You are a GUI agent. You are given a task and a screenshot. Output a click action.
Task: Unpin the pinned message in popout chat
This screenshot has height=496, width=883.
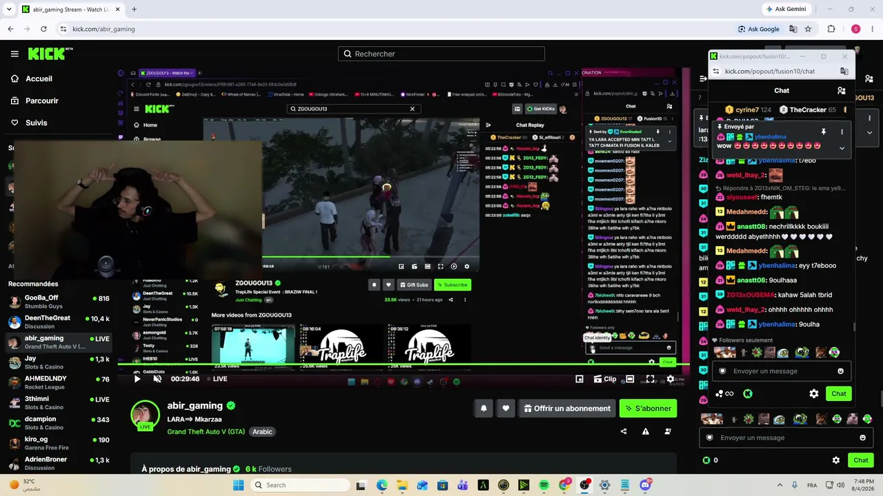point(823,132)
